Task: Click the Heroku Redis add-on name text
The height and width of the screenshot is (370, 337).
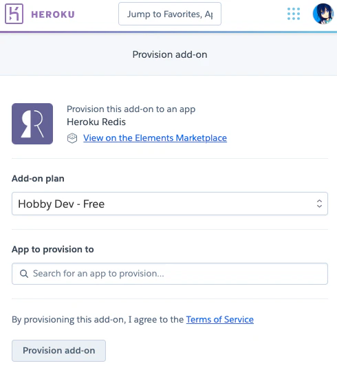Action: (x=96, y=122)
